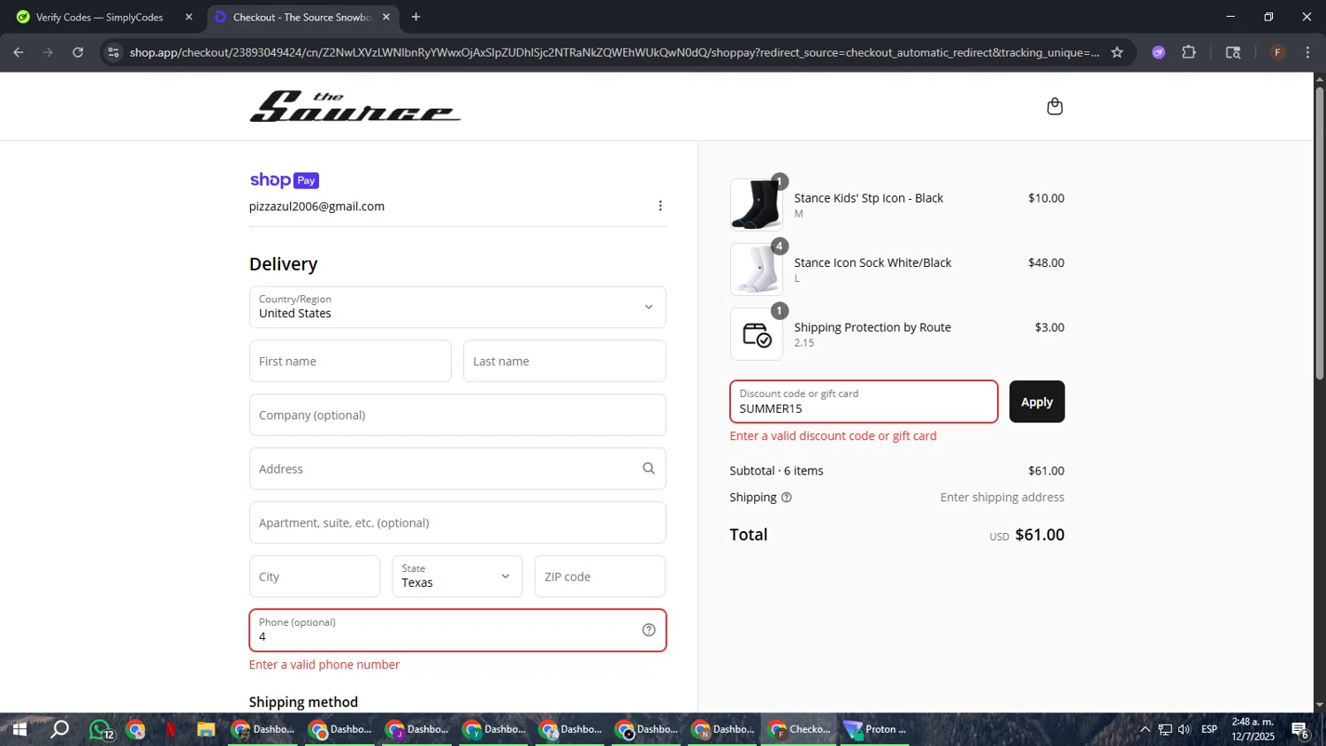Open Windows taskbar search
Image resolution: width=1326 pixels, height=746 pixels.
(59, 729)
